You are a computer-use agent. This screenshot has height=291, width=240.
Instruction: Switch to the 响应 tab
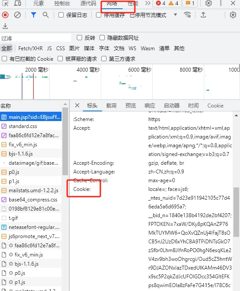click(150, 106)
